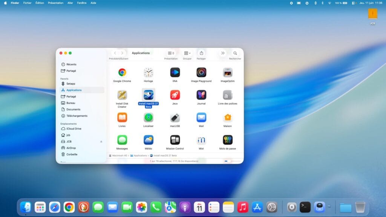The height and width of the screenshot is (217, 386).
Task: Open Safari from the Dock
Action: tap(55, 207)
